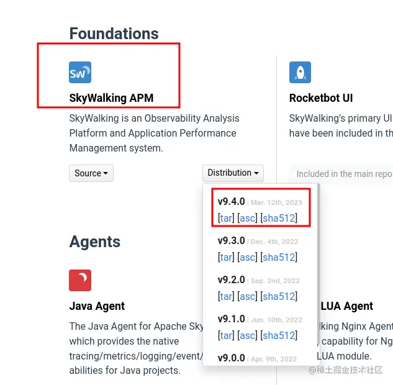This screenshot has width=393, height=385.
Task: Click the 'Sep. 2nd, 2022' release date
Action: pyautogui.click(x=275, y=281)
